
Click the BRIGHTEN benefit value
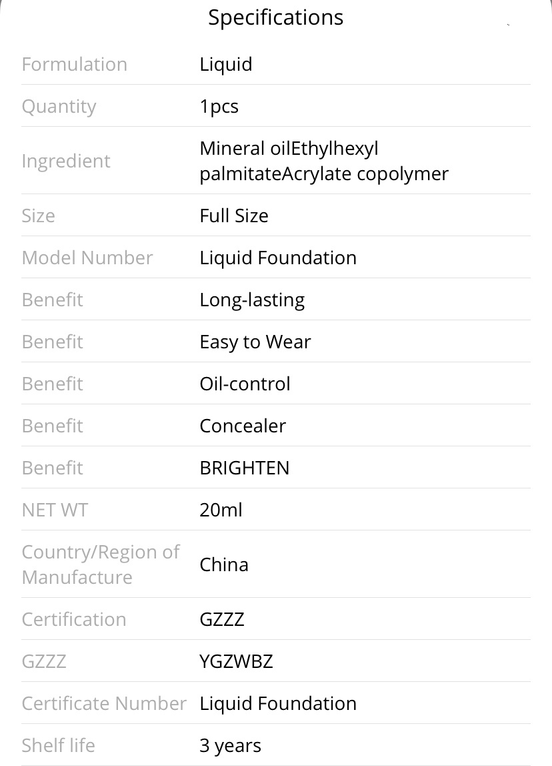[x=245, y=468]
